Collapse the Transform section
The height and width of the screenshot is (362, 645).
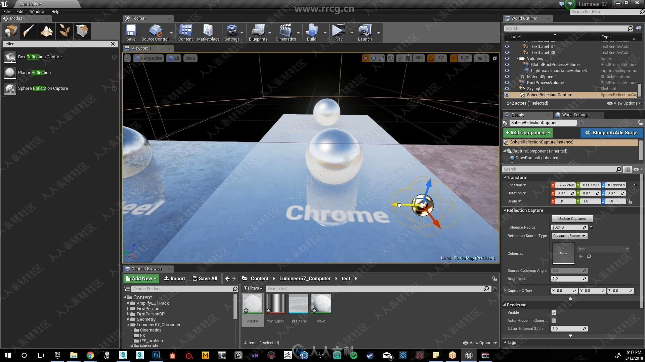click(505, 178)
